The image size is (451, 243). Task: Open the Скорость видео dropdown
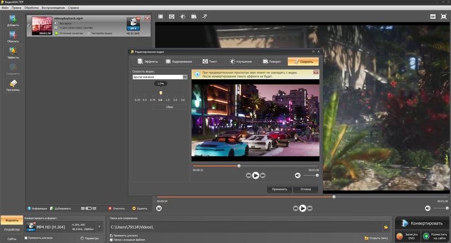pyautogui.click(x=160, y=77)
